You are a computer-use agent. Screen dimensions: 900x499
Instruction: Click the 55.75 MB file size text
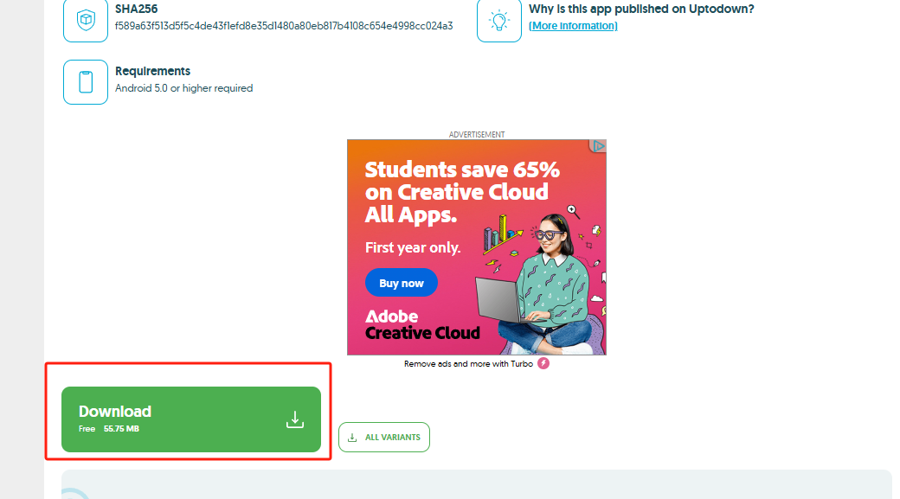121,429
